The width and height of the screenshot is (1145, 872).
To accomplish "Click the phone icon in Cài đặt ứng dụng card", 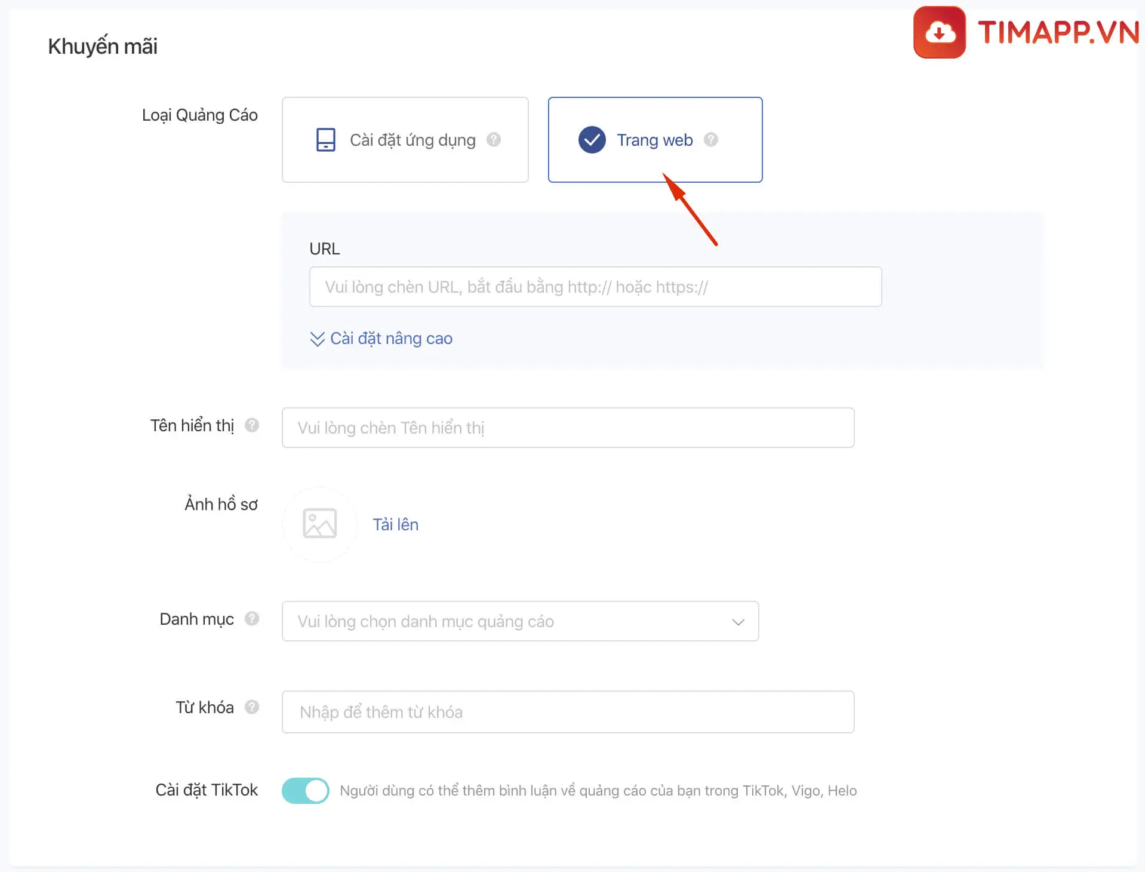I will click(325, 140).
